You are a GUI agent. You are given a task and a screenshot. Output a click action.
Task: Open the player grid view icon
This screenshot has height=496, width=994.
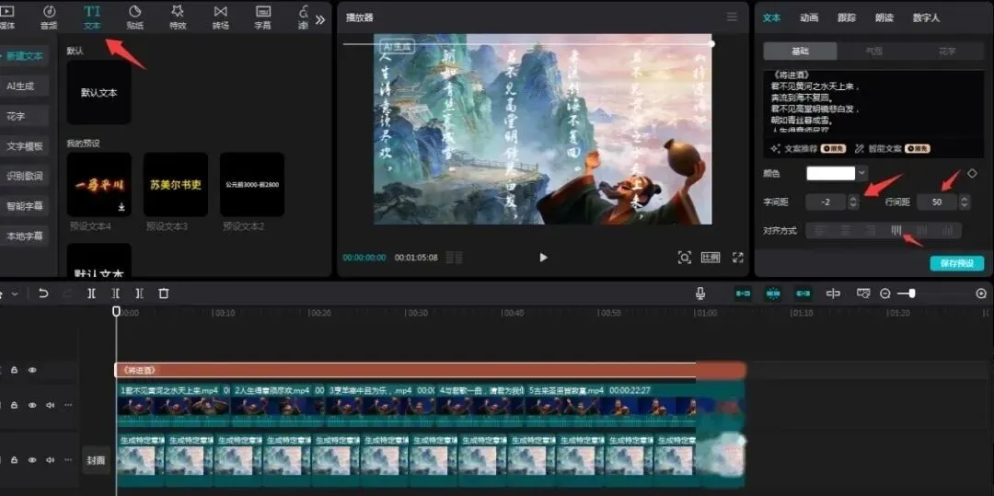(x=454, y=257)
